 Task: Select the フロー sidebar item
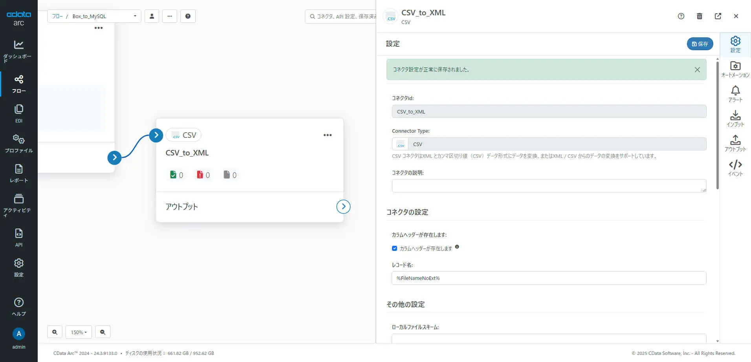[x=18, y=84]
